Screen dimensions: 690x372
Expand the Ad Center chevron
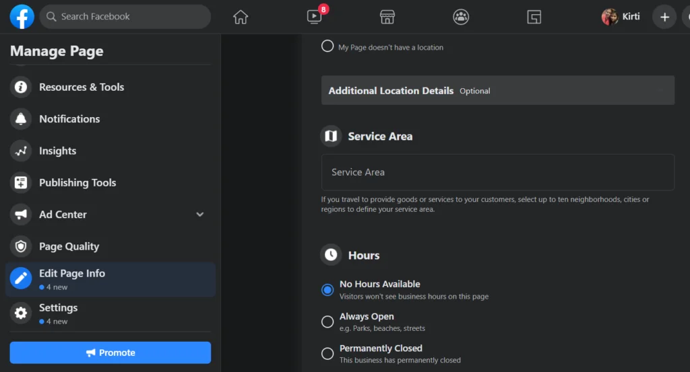pos(199,215)
